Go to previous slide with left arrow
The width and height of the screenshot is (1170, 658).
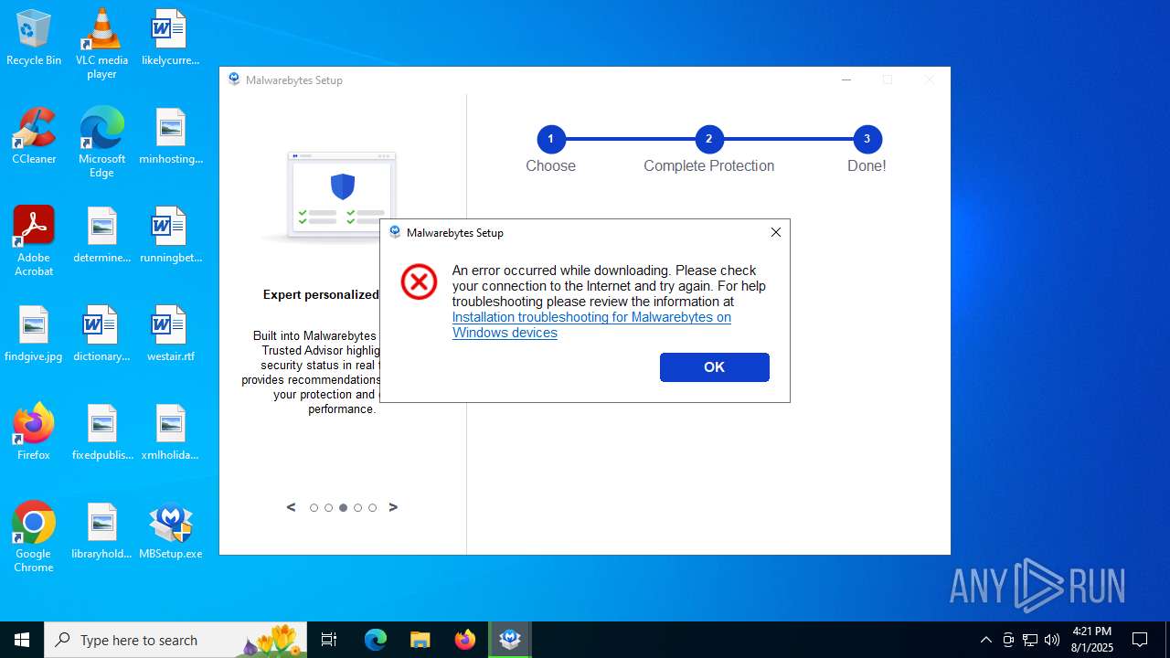coord(292,507)
